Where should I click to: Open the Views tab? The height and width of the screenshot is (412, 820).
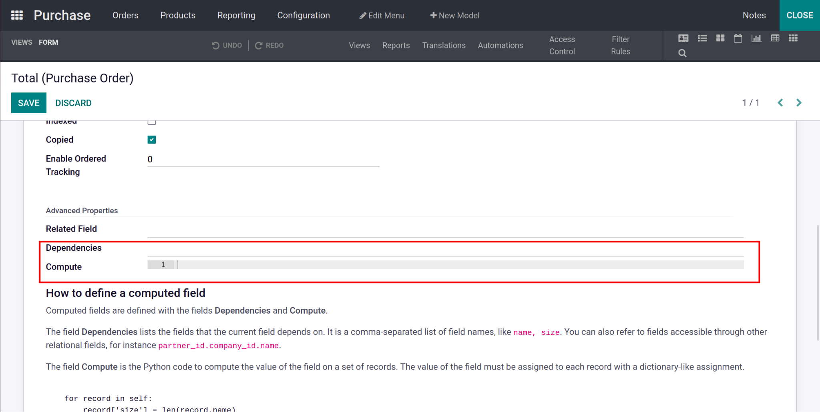(360, 45)
